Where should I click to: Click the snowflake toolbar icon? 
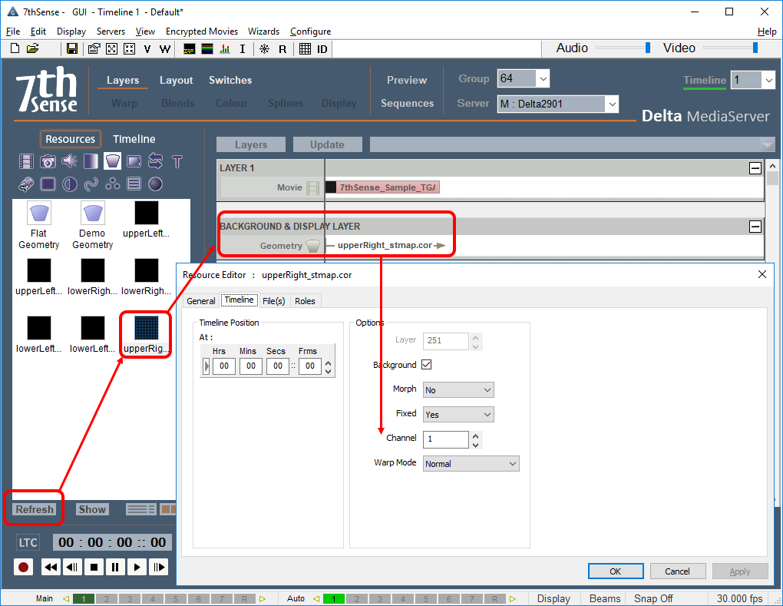[264, 49]
